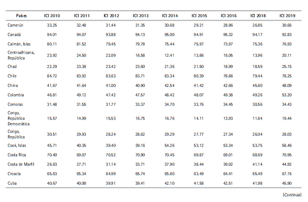Click the "Chile" country name
Screen dimensions: 308x202
click(x=12, y=75)
